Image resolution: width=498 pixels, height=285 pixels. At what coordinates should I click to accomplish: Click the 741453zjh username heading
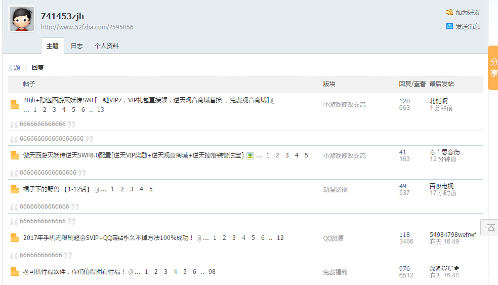[x=62, y=16]
